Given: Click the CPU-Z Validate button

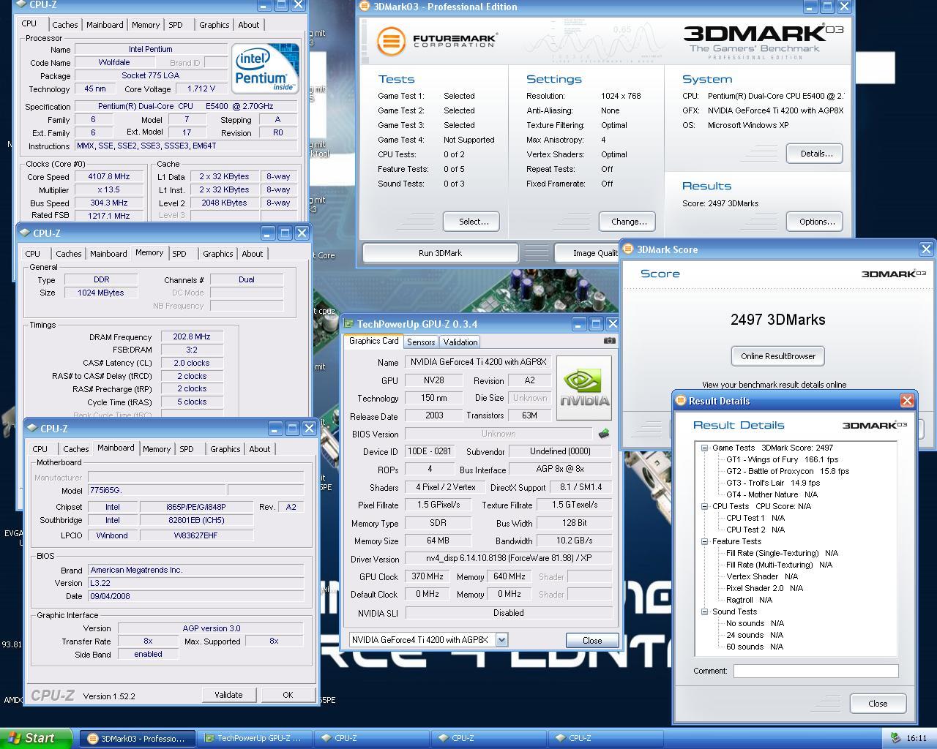Looking at the screenshot, I should (x=228, y=695).
